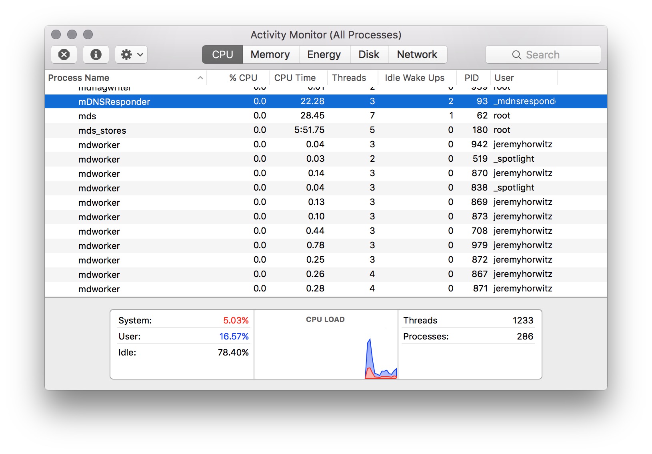
Task: Open process info with the inspect icon
Action: [96, 54]
